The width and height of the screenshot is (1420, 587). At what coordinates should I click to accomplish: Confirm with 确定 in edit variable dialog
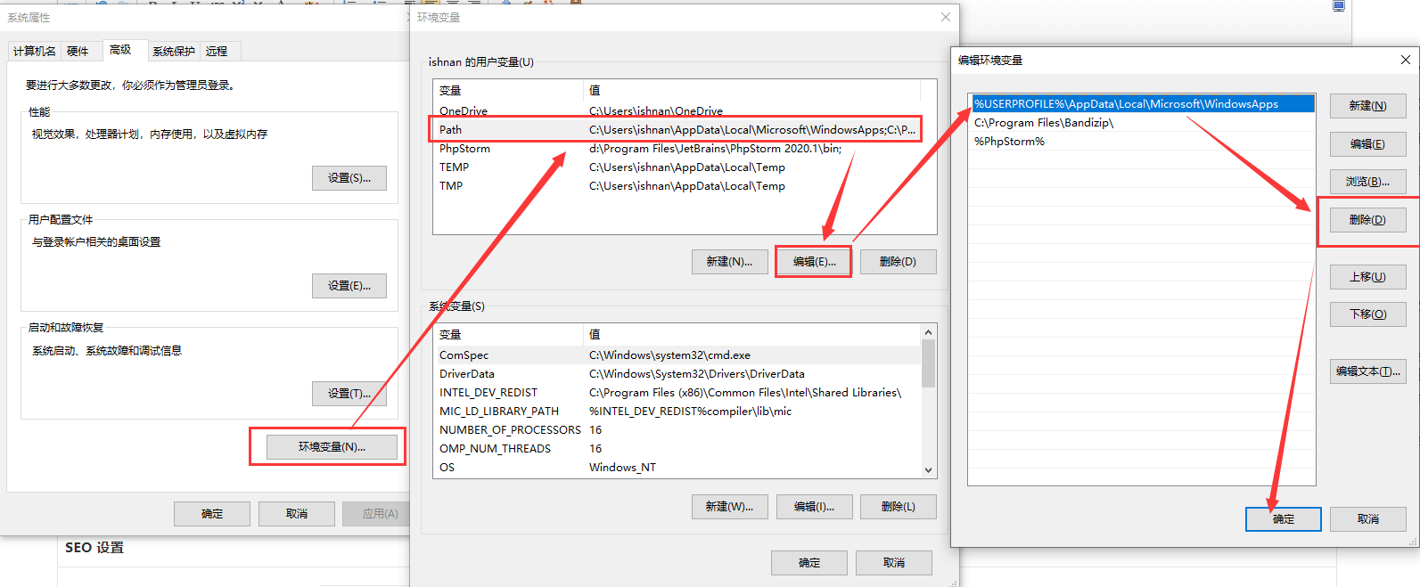pos(1283,519)
